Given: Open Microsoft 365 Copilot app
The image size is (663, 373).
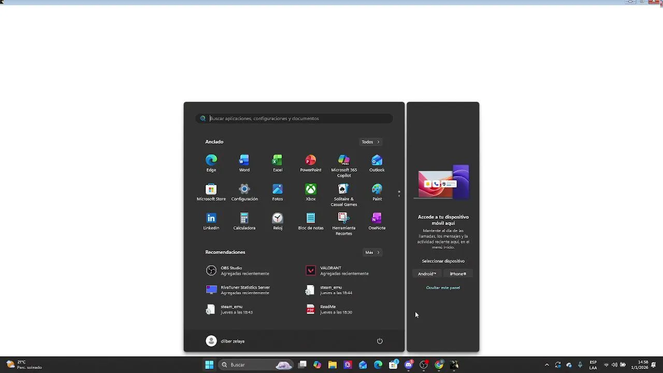Looking at the screenshot, I should pos(344,166).
